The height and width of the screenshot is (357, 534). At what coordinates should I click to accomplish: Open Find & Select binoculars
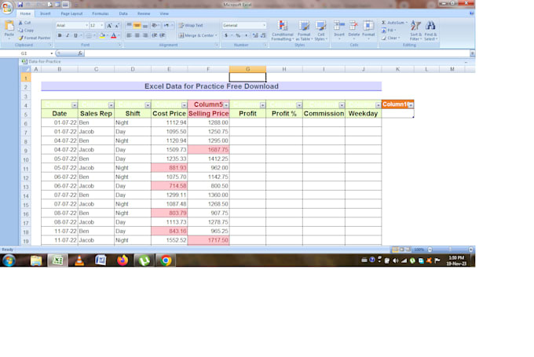[x=430, y=31]
